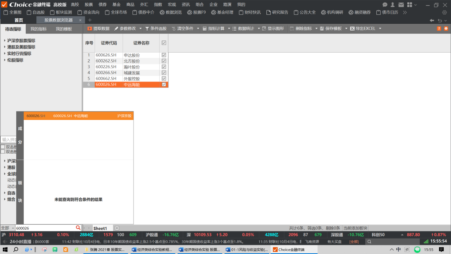The width and height of the screenshot is (451, 254).
Task: Go back with the left arrow icon
Action: tap(432, 20)
